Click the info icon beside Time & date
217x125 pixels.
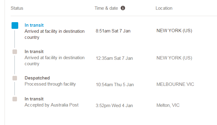click(123, 8)
